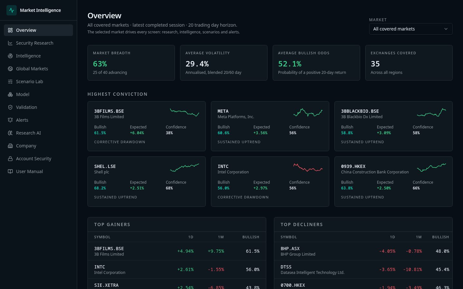Click the 0939.HKEX sparkline chart
The height and width of the screenshot is (289, 463).
(431, 168)
